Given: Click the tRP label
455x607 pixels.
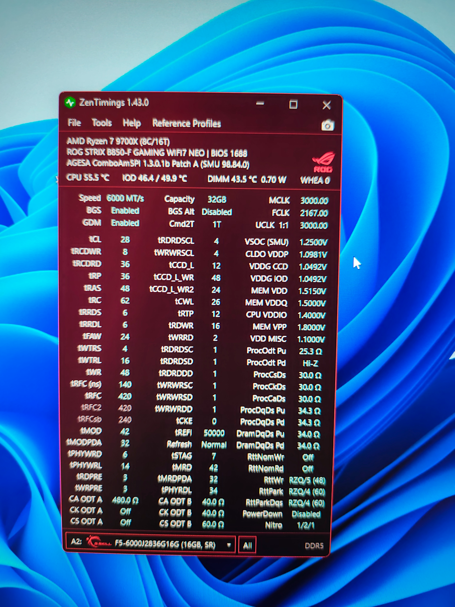Looking at the screenshot, I should pyautogui.click(x=95, y=276).
